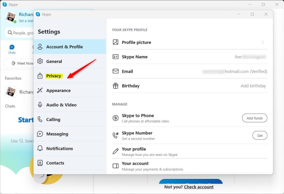Click the Check account link

199,187
